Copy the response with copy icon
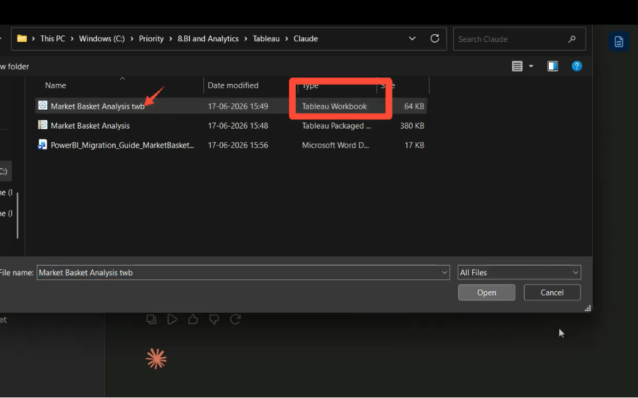This screenshot has height=398, width=638. click(x=151, y=319)
